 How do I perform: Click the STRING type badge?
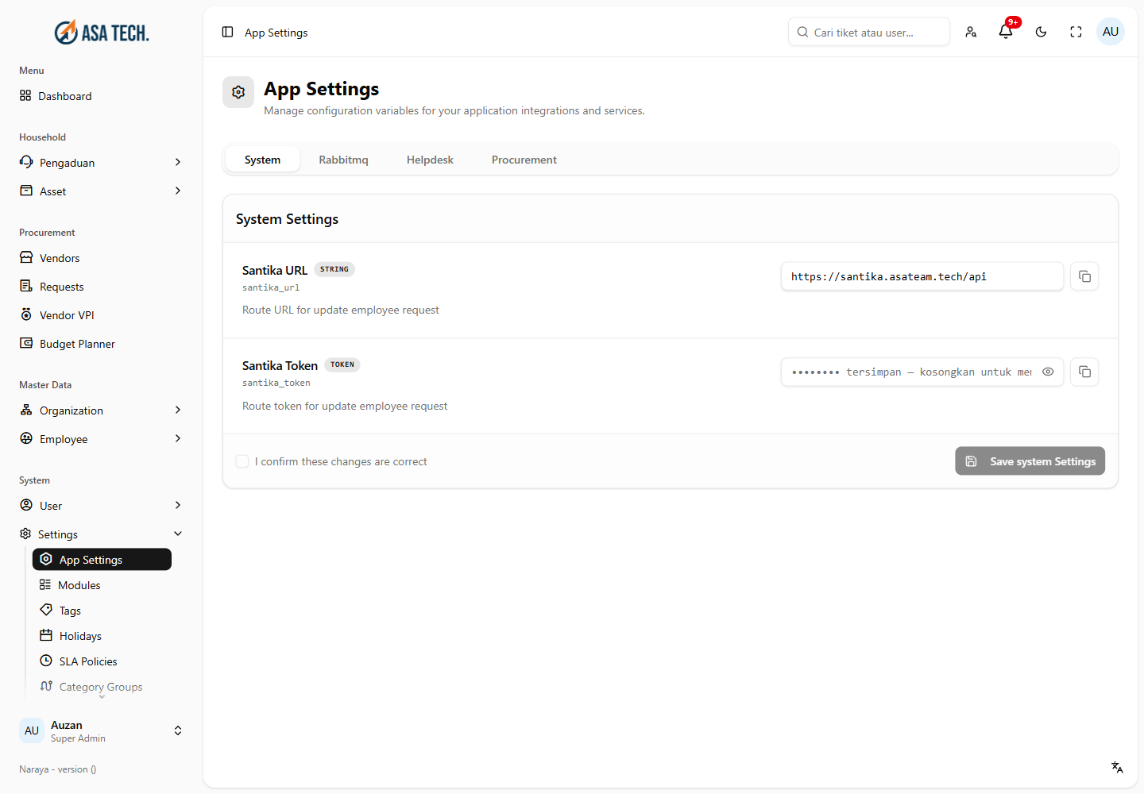[x=334, y=269]
